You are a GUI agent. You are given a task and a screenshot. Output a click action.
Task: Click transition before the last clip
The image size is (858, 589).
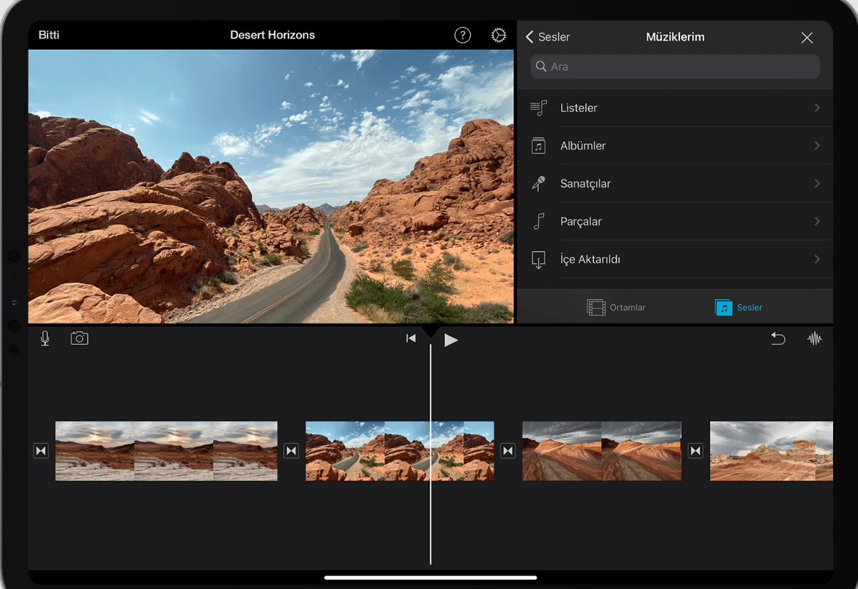pos(696,451)
